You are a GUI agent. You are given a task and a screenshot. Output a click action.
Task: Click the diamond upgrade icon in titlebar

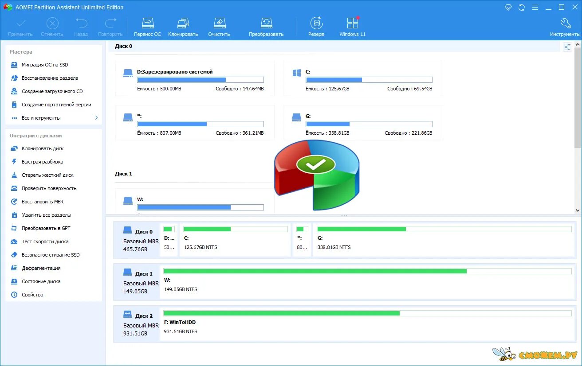[x=508, y=7]
